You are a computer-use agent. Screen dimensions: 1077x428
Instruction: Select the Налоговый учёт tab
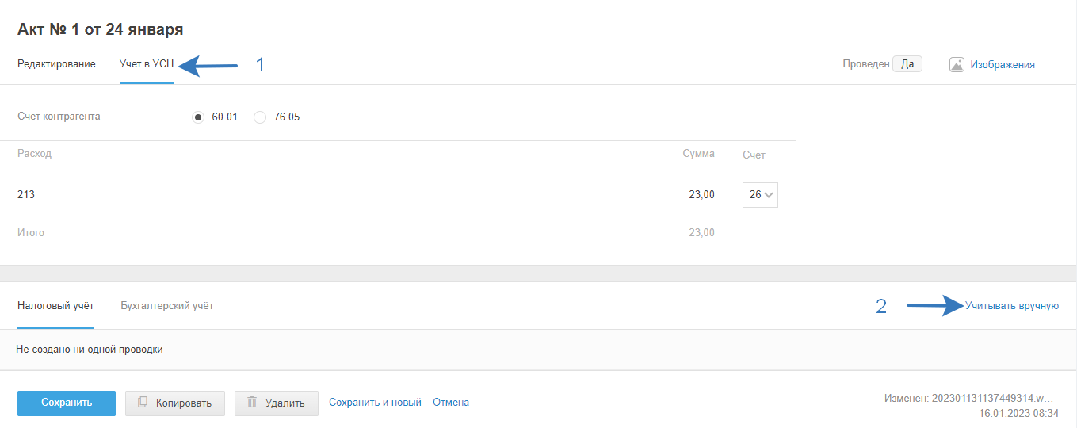(55, 306)
